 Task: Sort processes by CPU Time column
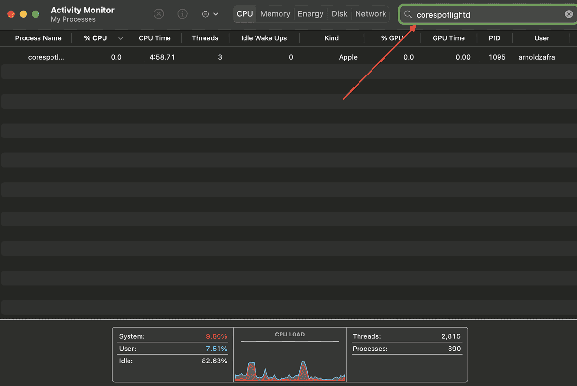(154, 38)
